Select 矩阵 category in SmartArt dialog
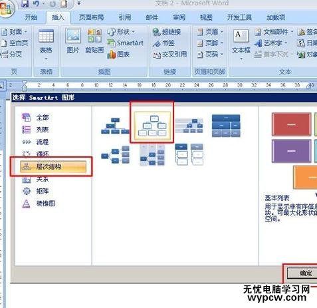The height and width of the screenshot is (308, 317). [35, 191]
